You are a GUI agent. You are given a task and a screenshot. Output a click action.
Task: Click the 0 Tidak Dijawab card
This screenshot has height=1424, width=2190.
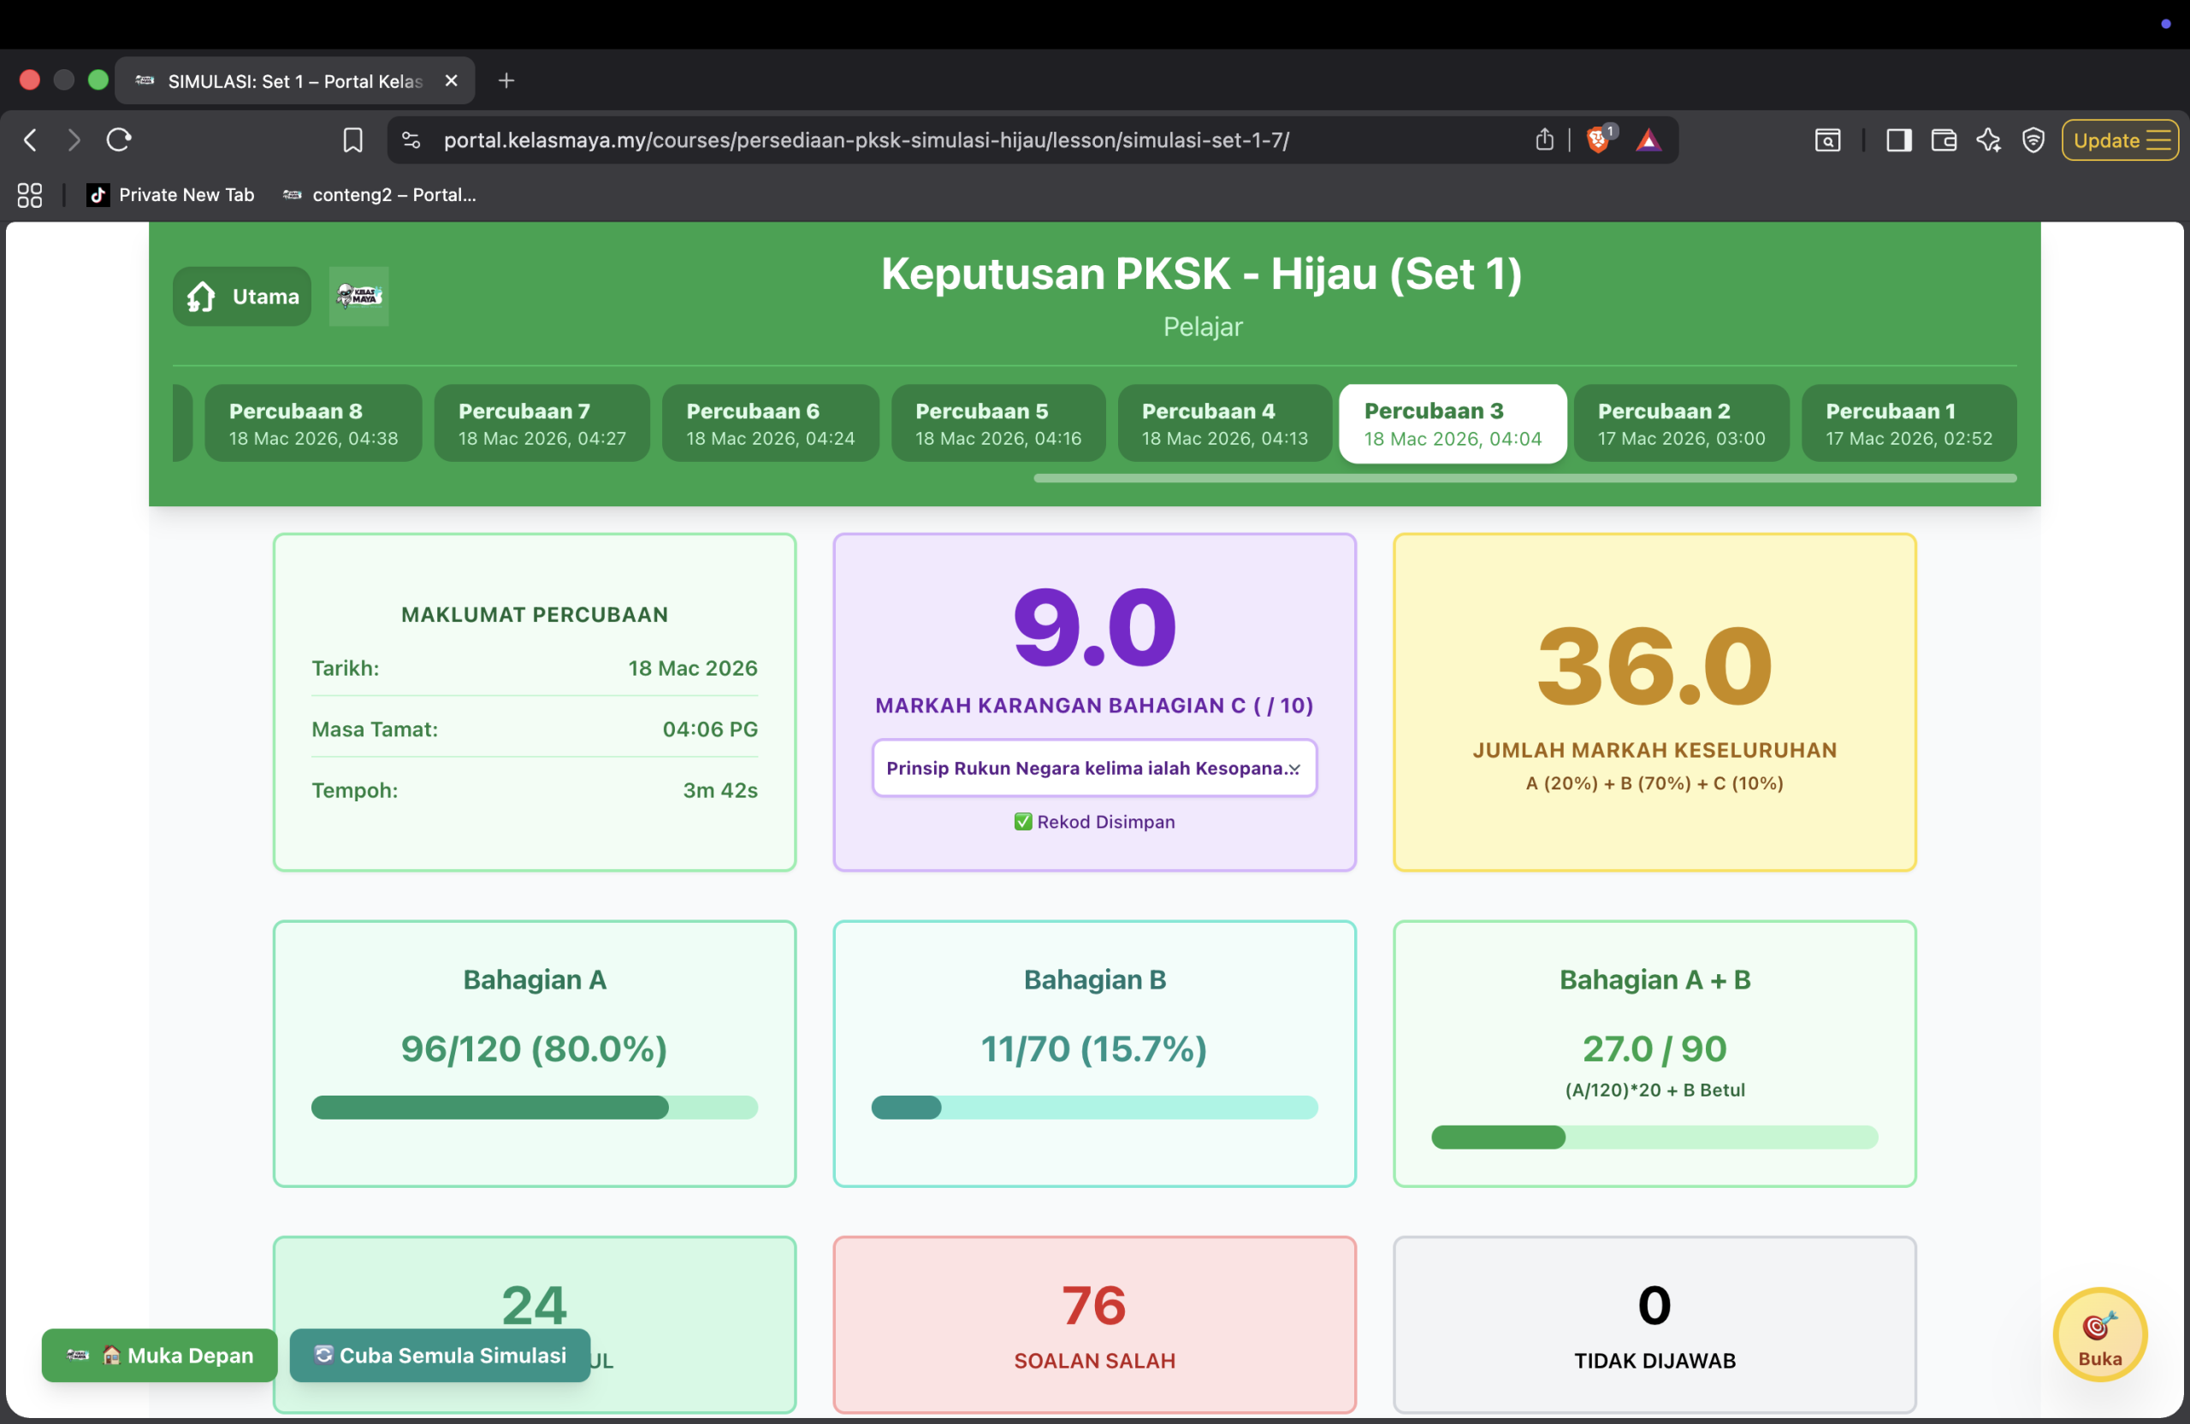point(1654,1325)
